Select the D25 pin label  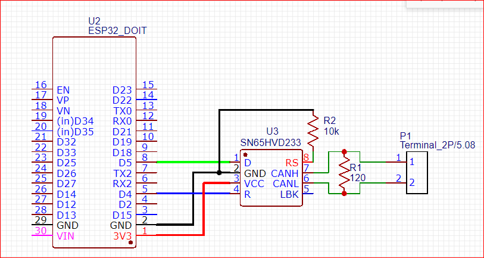coord(65,163)
